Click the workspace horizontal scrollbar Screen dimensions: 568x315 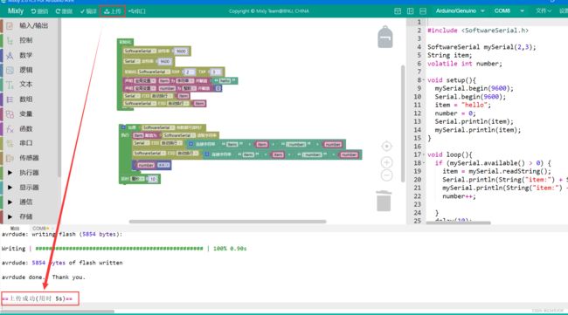click(227, 222)
